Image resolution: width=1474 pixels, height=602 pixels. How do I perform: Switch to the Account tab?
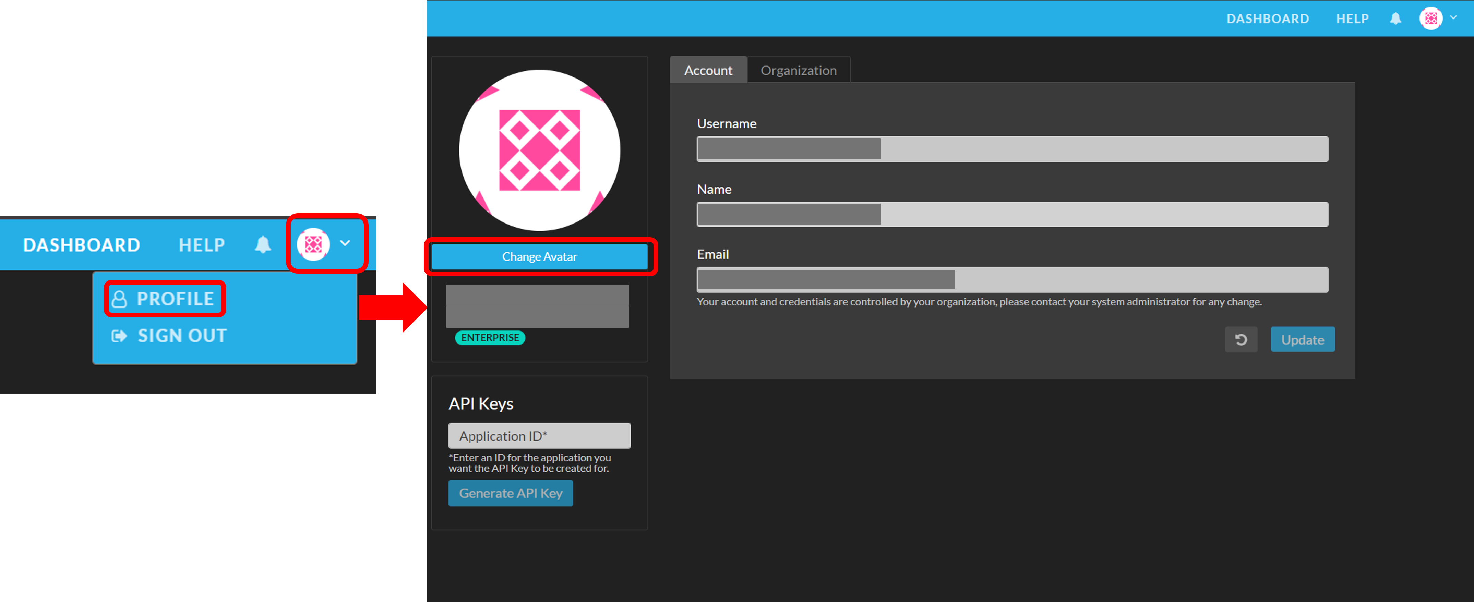[x=708, y=70]
